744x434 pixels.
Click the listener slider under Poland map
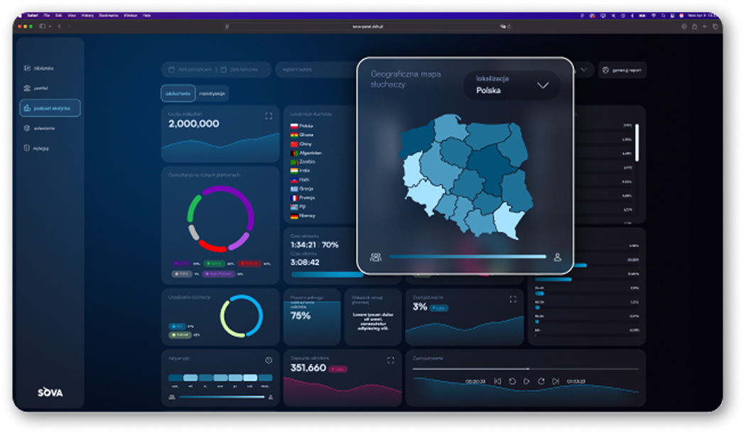pos(467,257)
